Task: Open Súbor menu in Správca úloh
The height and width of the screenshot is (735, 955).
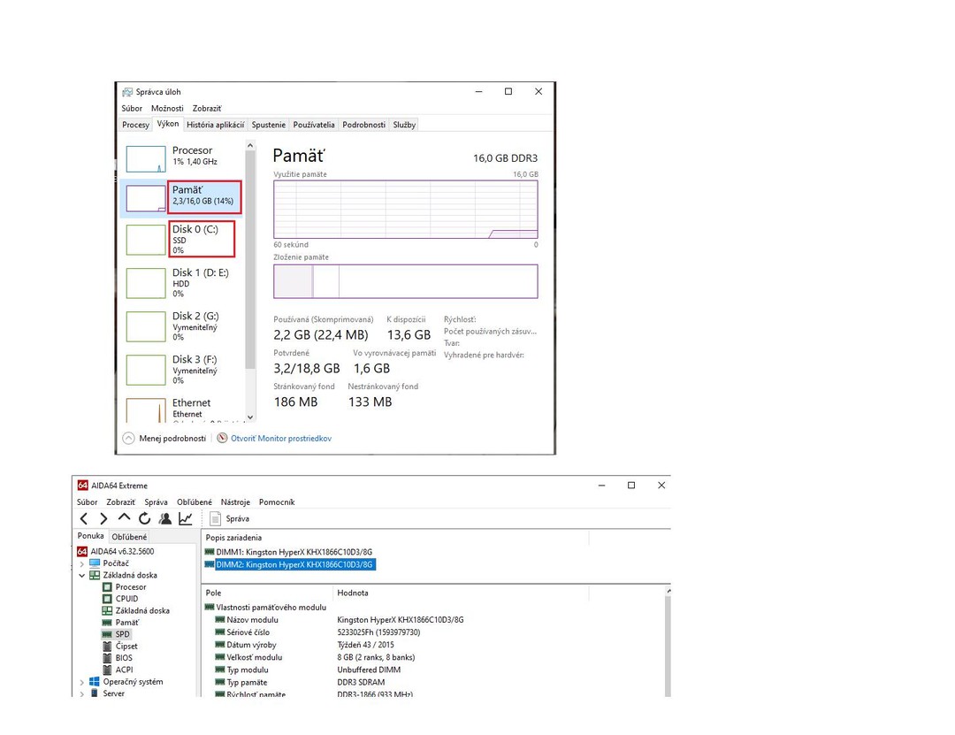Action: [x=132, y=109]
